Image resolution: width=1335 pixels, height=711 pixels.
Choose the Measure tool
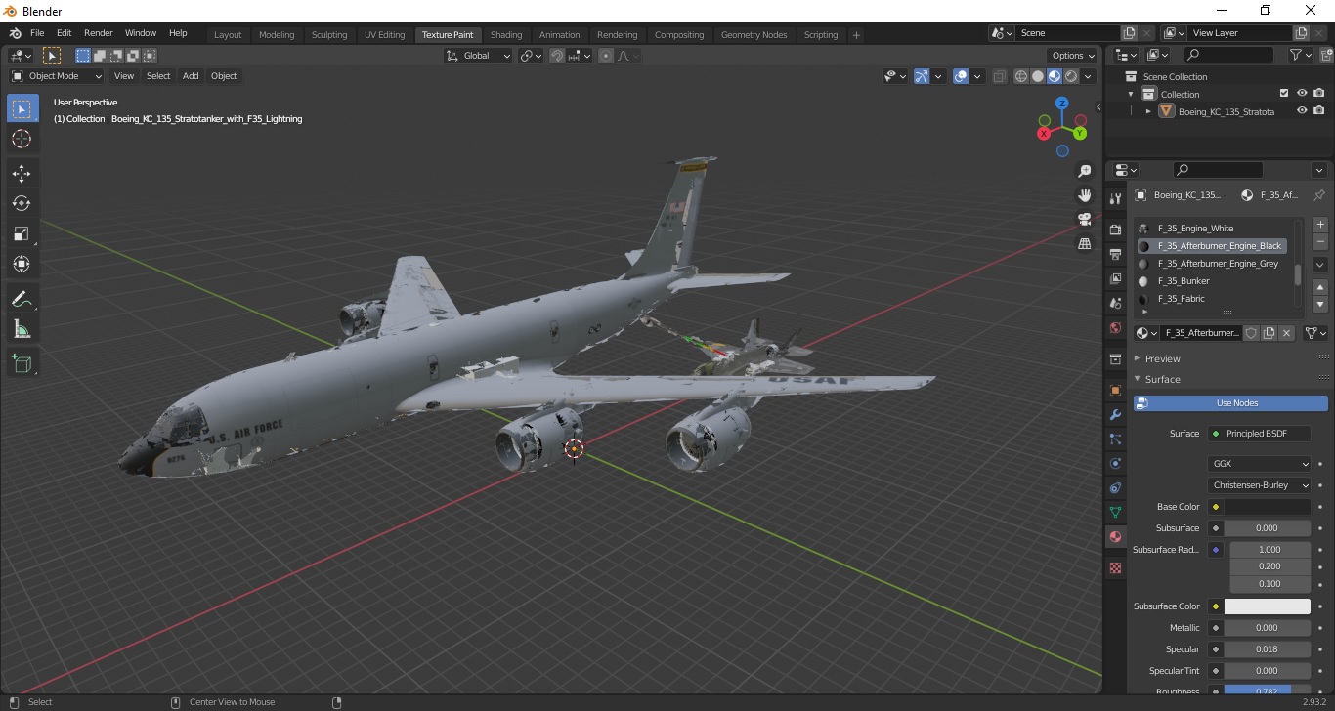[x=22, y=329]
